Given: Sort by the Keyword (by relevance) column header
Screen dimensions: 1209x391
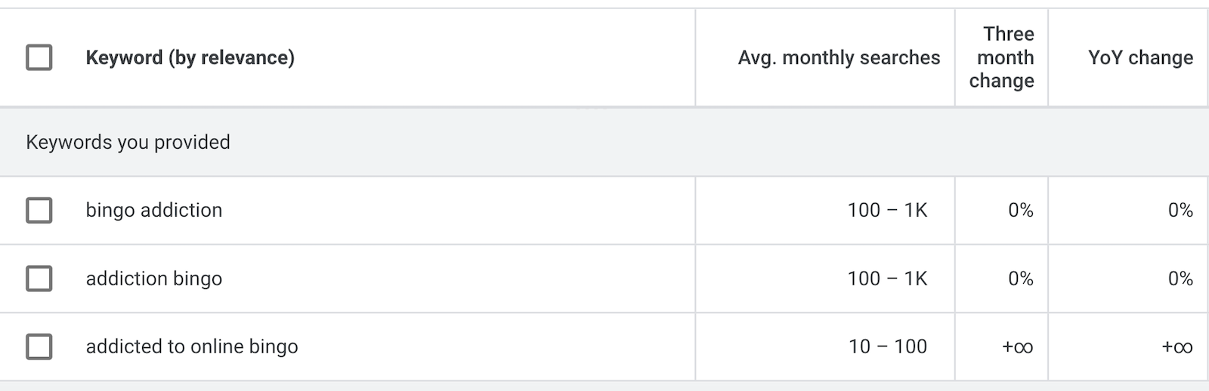Looking at the screenshot, I should 190,57.
